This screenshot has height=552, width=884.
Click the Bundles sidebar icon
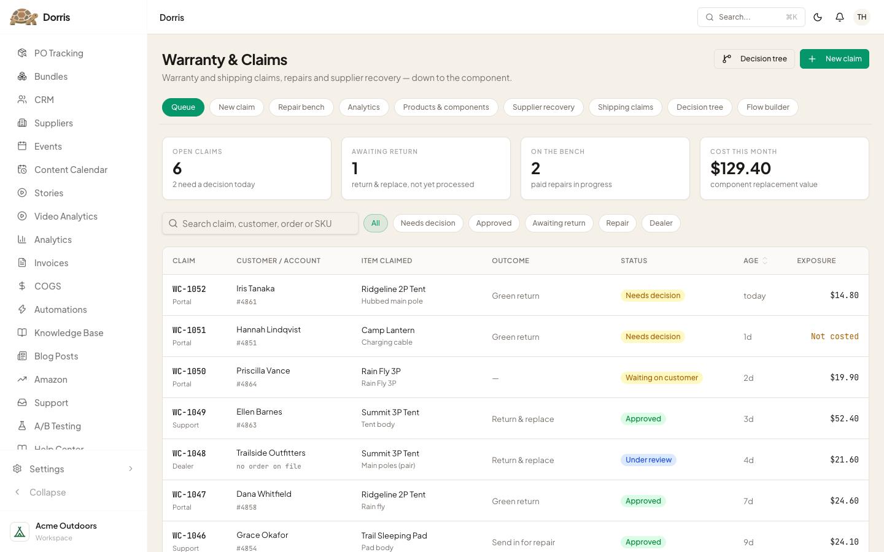[22, 76]
